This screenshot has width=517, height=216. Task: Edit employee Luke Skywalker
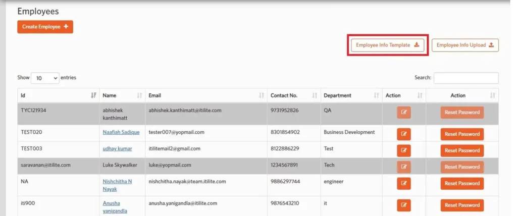pos(404,167)
